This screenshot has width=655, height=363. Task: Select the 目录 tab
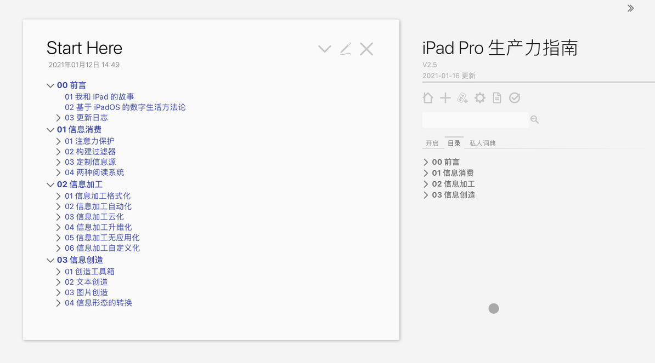454,143
